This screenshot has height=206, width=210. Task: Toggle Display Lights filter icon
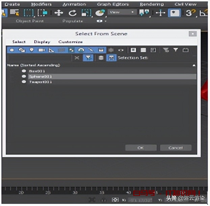click(31, 50)
